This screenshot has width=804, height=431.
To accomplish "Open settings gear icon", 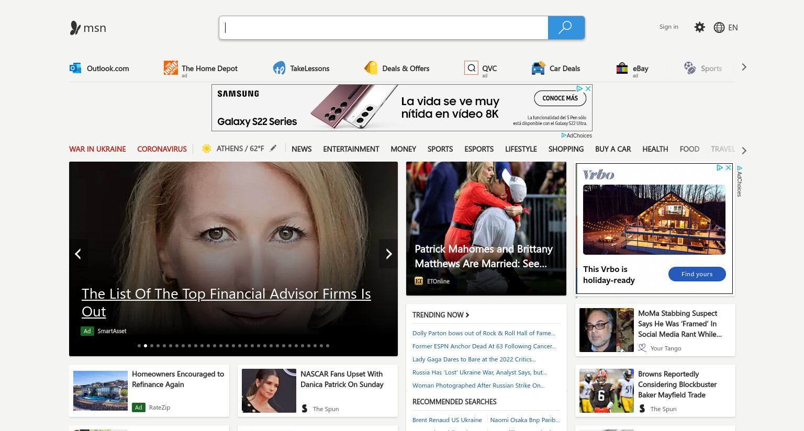I will [x=699, y=27].
